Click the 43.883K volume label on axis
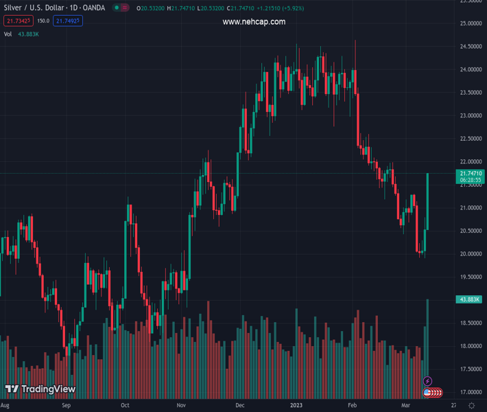The image size is (487, 412). (x=471, y=299)
